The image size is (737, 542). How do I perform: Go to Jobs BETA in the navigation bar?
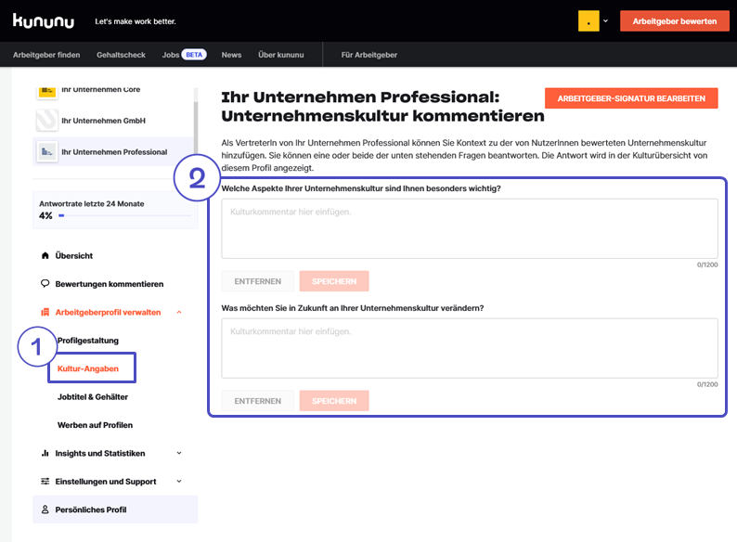point(183,55)
